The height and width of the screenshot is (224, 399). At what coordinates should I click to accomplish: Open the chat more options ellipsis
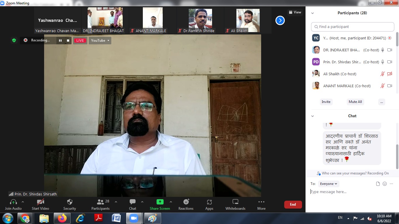click(x=391, y=184)
